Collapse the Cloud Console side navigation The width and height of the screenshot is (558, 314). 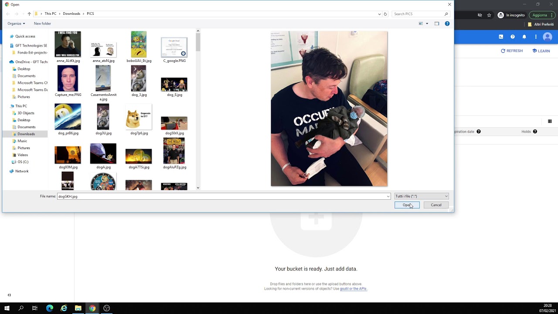9,295
